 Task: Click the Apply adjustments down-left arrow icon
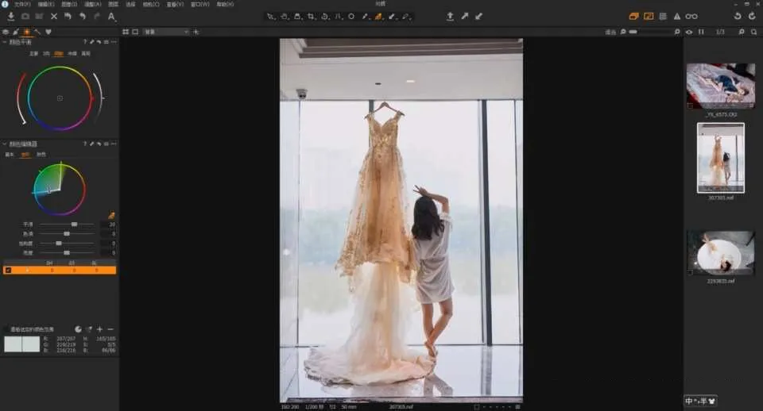[478, 17]
